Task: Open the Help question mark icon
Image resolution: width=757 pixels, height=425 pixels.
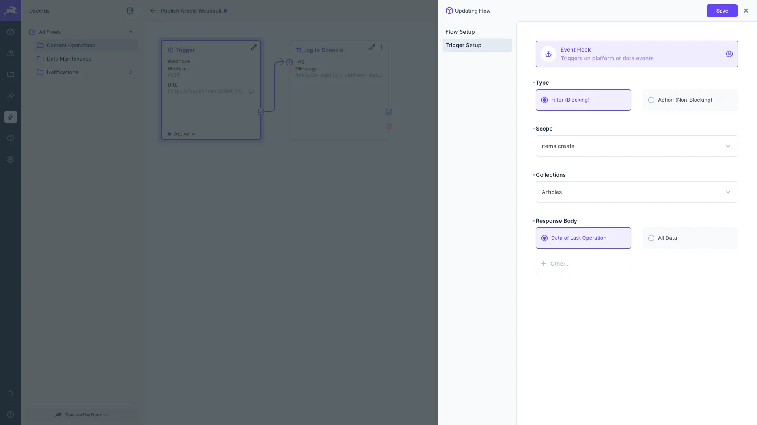Action: pos(11,138)
